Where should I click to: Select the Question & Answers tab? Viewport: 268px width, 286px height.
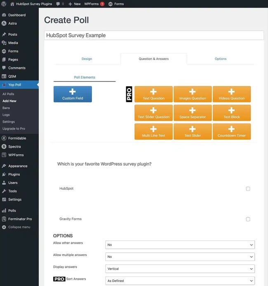(x=153, y=59)
